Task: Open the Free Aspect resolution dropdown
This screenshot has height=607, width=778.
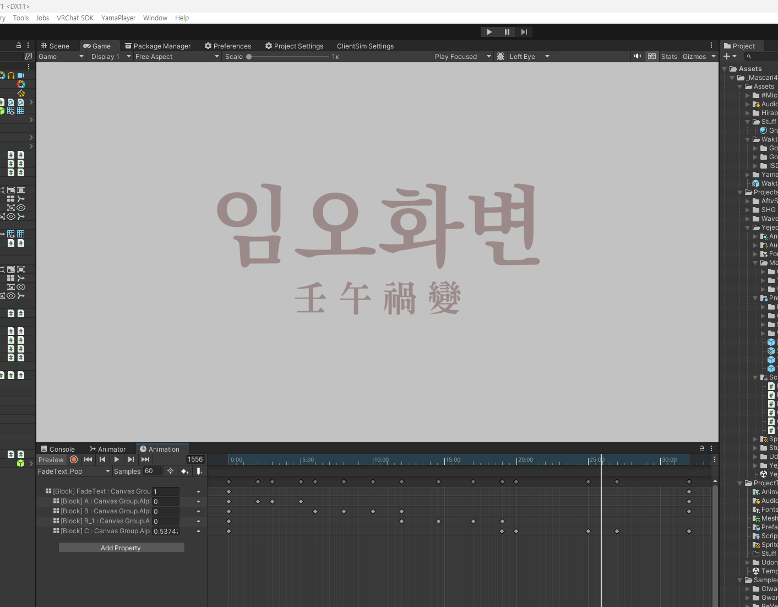Action: (177, 56)
